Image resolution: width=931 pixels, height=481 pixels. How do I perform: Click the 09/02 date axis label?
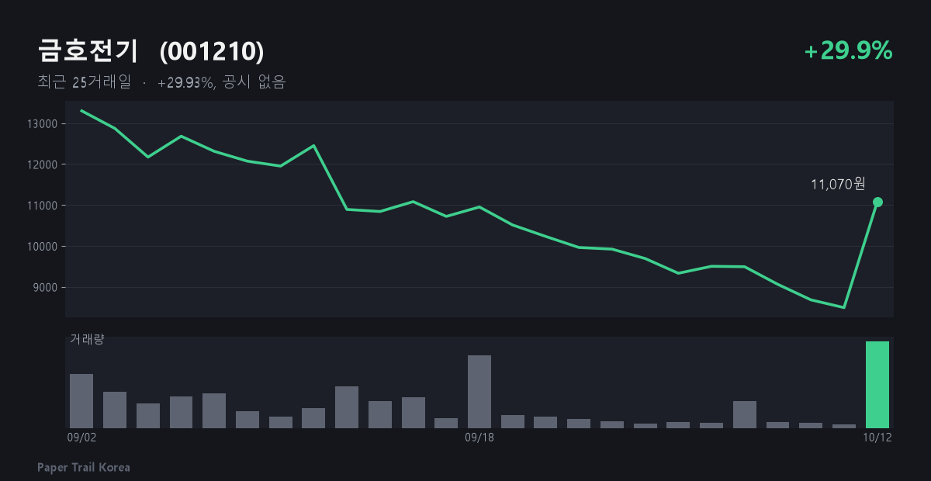pos(81,438)
